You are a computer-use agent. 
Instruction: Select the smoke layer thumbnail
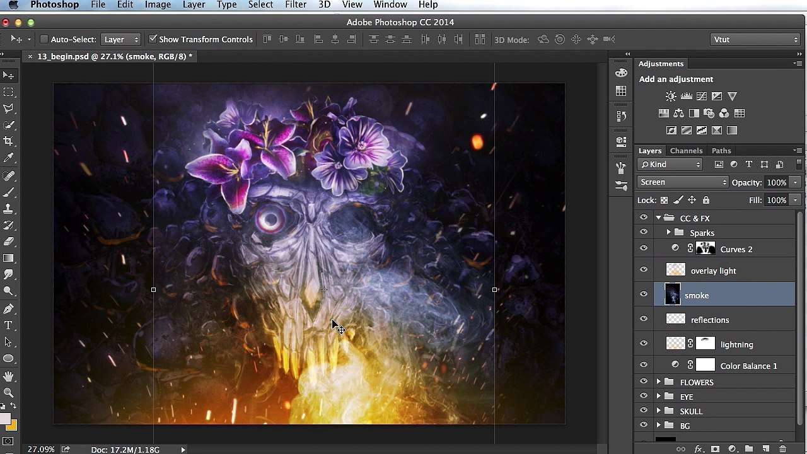click(x=673, y=294)
